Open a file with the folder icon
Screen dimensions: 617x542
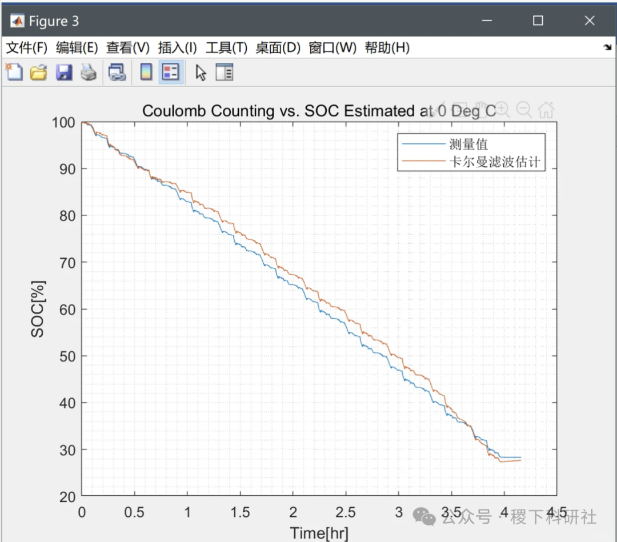(x=39, y=73)
